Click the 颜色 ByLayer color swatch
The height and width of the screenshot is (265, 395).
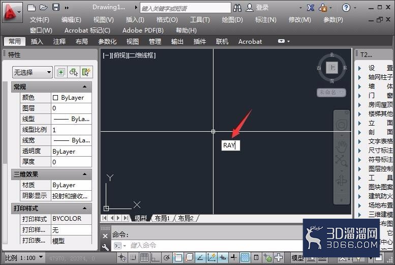click(x=55, y=98)
